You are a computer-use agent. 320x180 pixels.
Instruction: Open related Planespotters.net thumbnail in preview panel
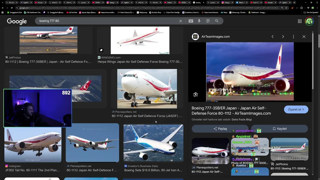[210, 151]
